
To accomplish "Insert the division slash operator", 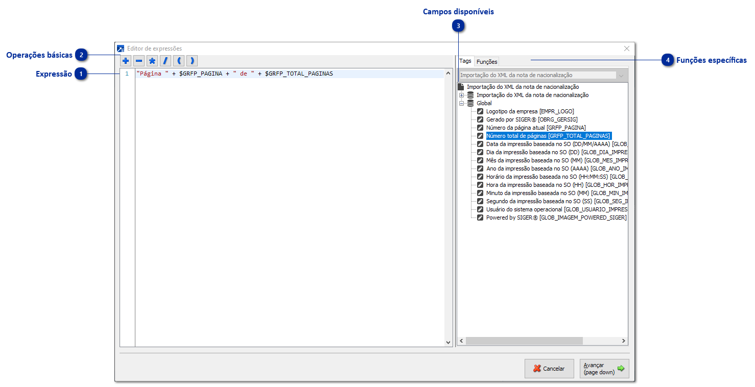I will tap(166, 61).
